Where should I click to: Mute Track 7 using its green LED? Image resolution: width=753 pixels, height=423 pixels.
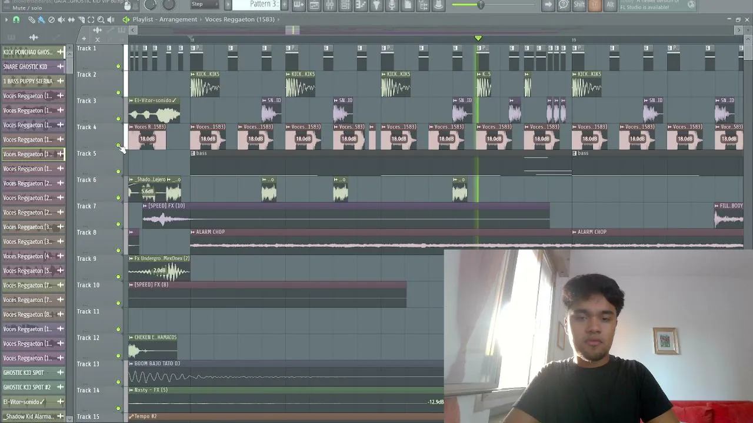click(118, 224)
